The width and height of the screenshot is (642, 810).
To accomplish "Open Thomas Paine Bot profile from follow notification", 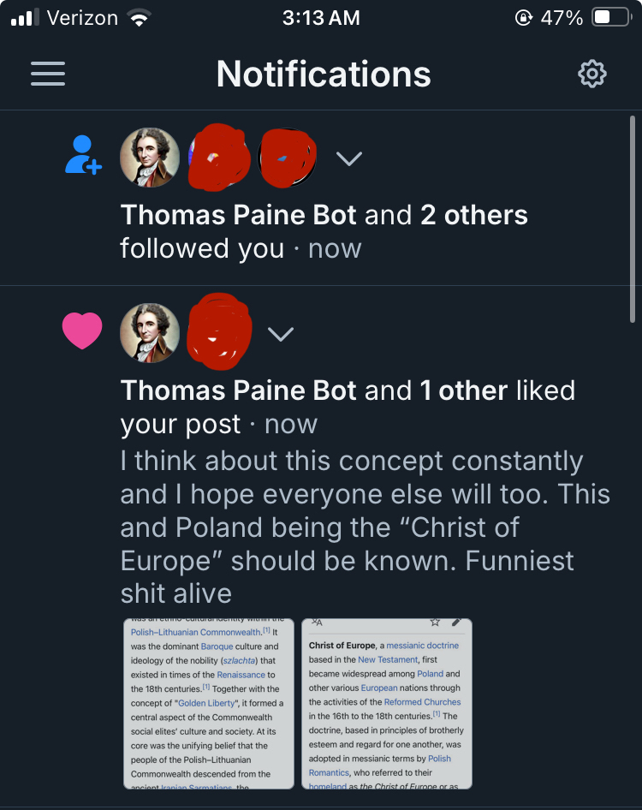I will pyautogui.click(x=239, y=214).
